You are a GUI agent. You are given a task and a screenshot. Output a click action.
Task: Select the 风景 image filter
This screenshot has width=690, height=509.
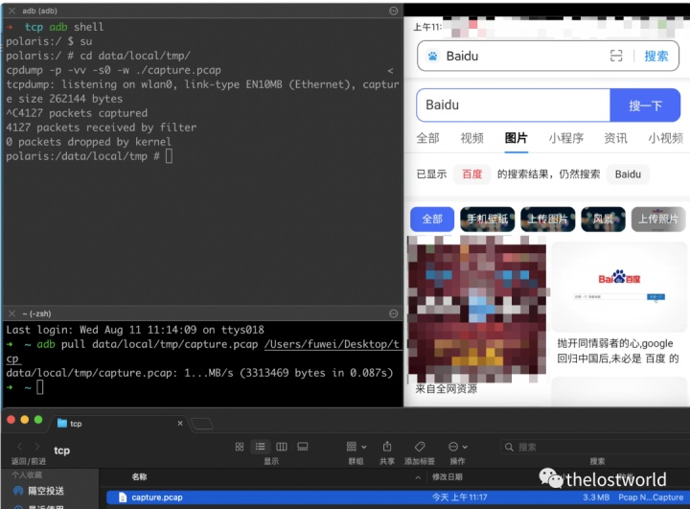click(x=603, y=219)
